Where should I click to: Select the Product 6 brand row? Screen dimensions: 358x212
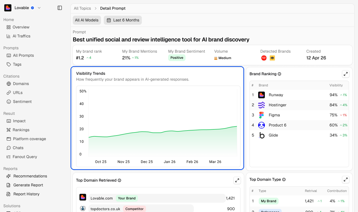[x=299, y=125]
